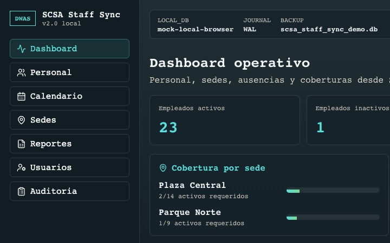This screenshot has width=390, height=243.
Task: Click the scsa_staff_sync_demo.db backup filename
Action: 329,29
